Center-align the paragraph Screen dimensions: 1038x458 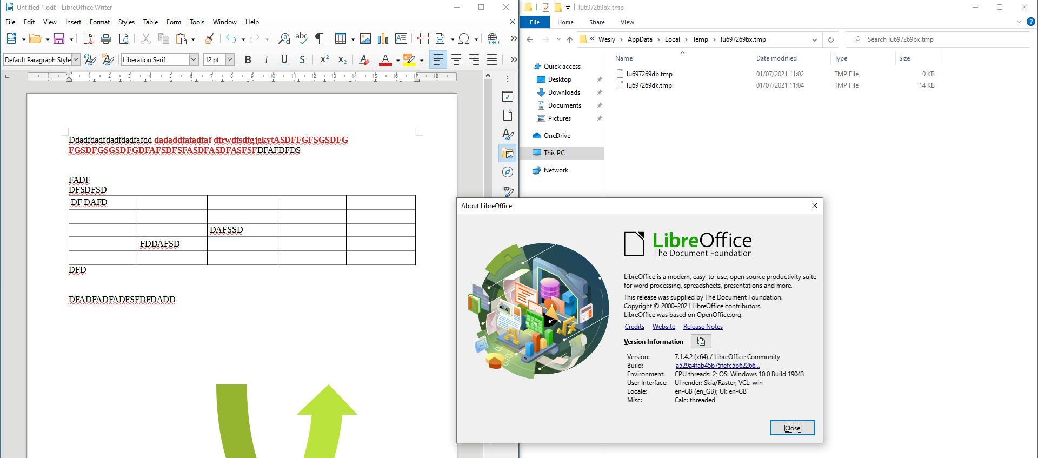click(456, 59)
